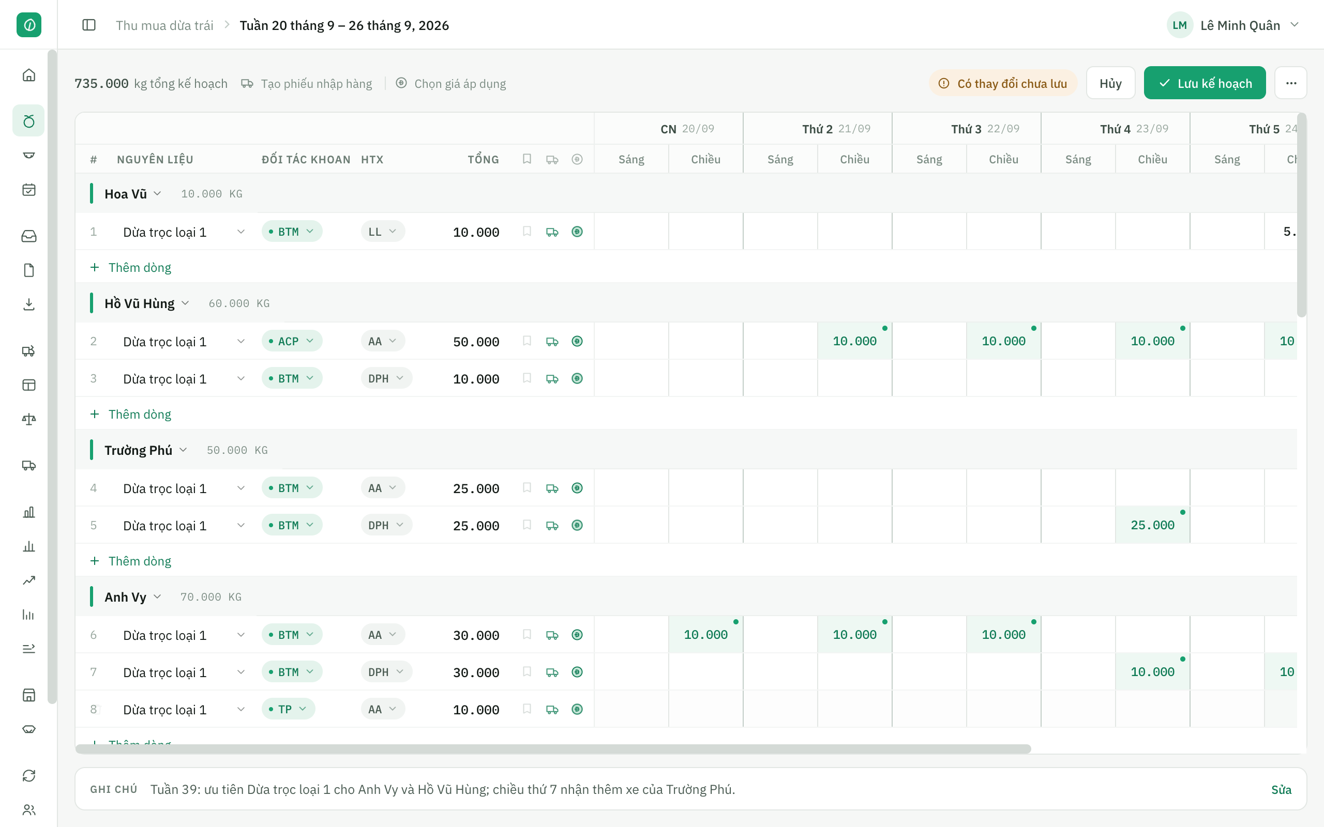Click Thêm dòng under Hoa Vũ
Viewport: 1324px width, 827px height.
coord(131,267)
